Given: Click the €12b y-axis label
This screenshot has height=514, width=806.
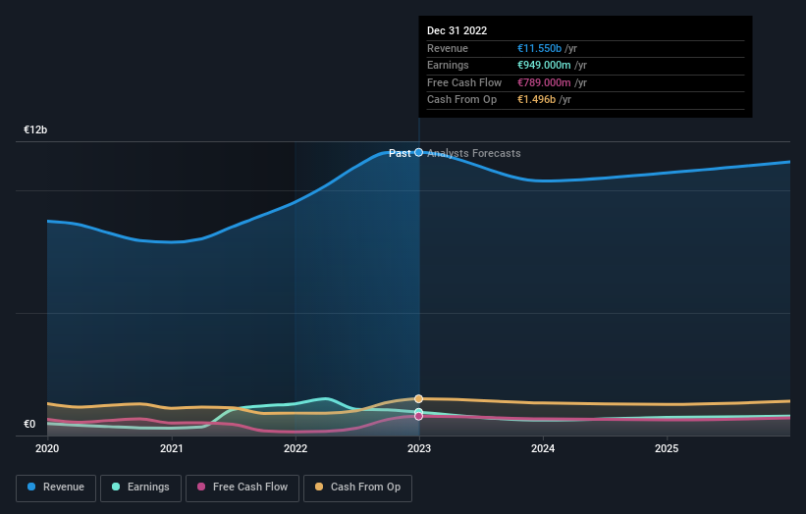Looking at the screenshot, I should click(35, 129).
